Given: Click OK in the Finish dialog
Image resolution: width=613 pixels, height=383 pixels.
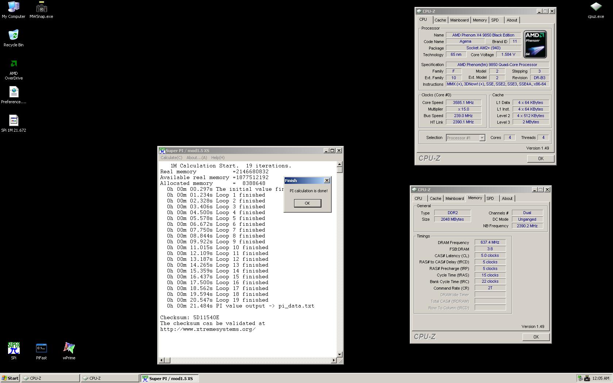Looking at the screenshot, I should (308, 203).
